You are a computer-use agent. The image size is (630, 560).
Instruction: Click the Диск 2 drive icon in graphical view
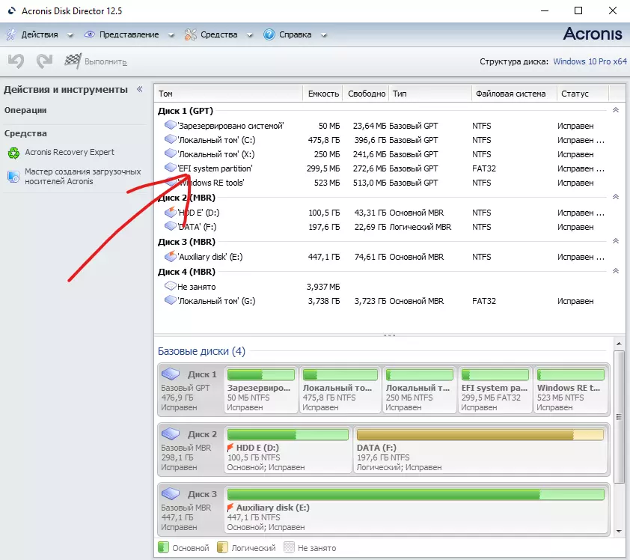171,433
